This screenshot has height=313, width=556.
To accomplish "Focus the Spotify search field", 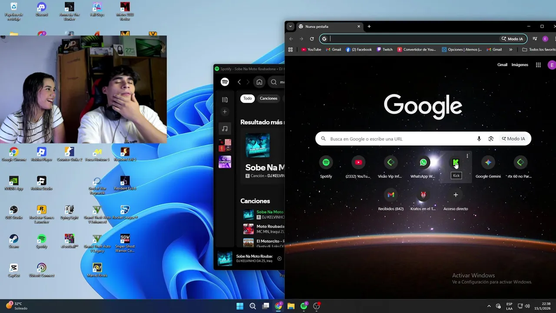I will point(277,82).
